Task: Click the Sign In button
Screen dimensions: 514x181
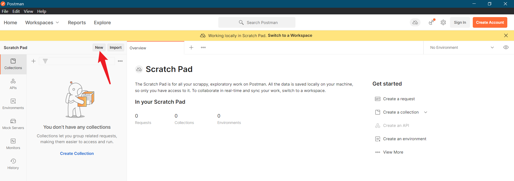Action: click(460, 22)
